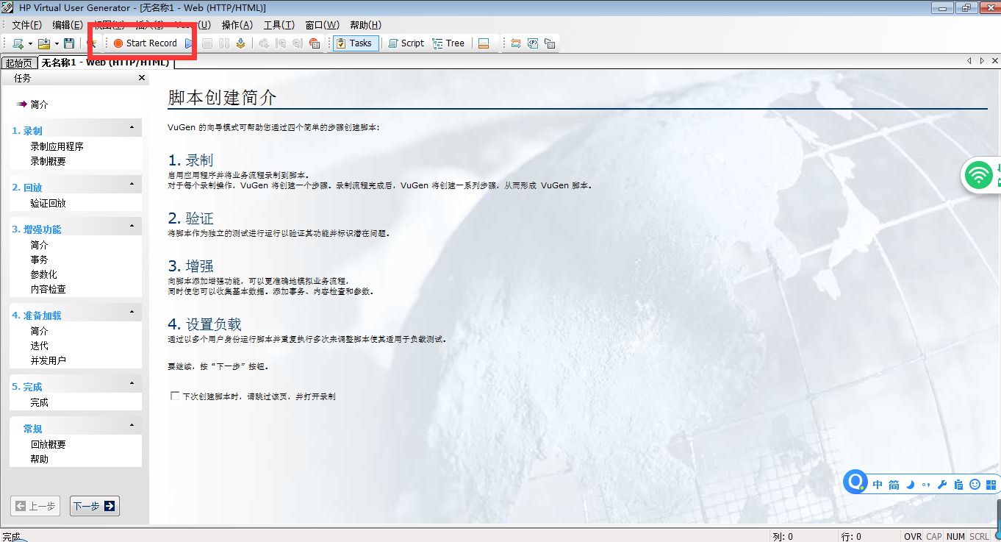
Task: Open the 窗口(W) menu
Action: pos(323,25)
